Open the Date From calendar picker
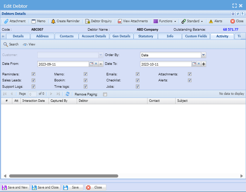The image size is (246, 192). click(91, 64)
